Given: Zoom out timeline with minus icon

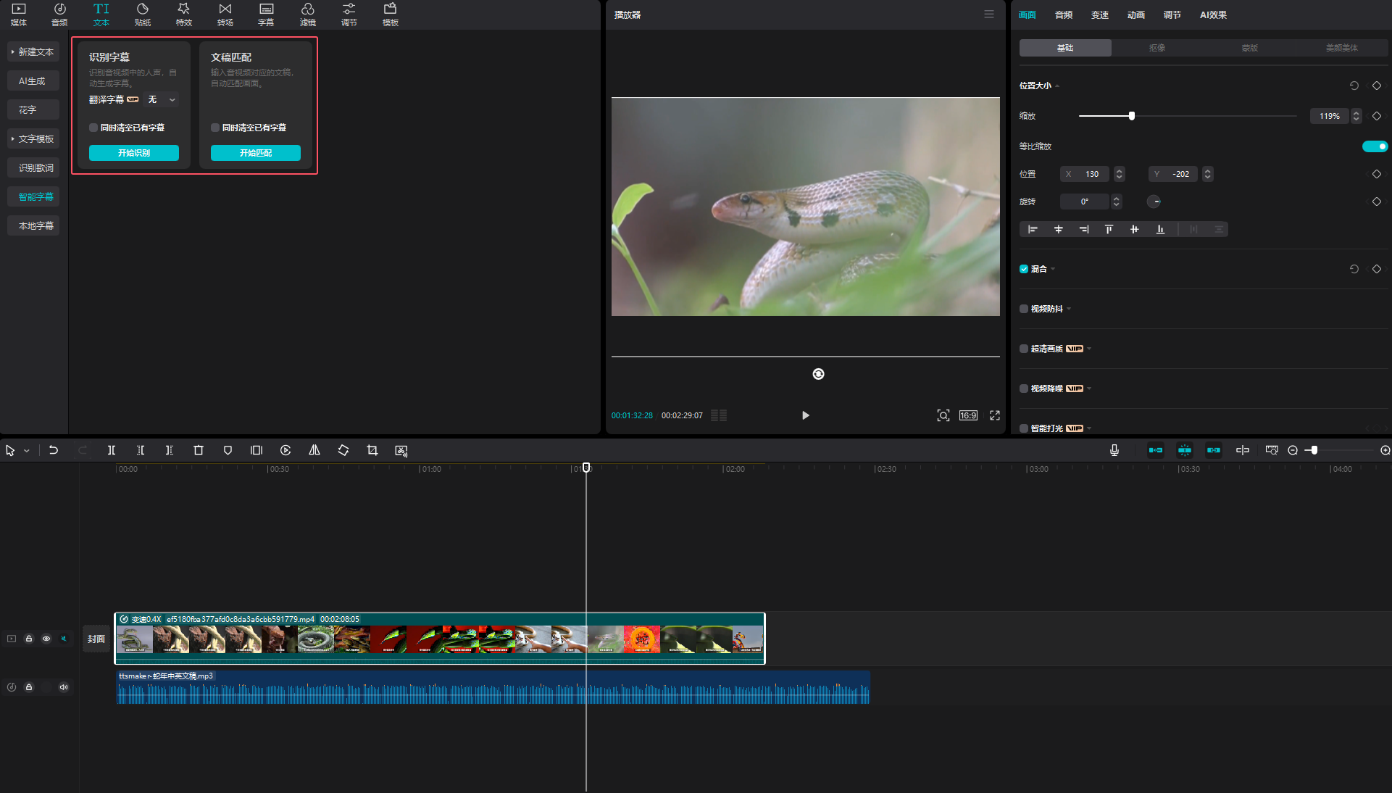Looking at the screenshot, I should (x=1293, y=450).
